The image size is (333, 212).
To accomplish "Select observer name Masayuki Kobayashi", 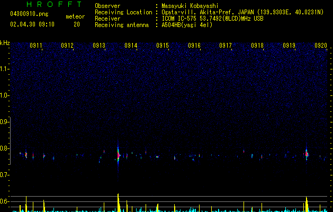I will 190,6.
